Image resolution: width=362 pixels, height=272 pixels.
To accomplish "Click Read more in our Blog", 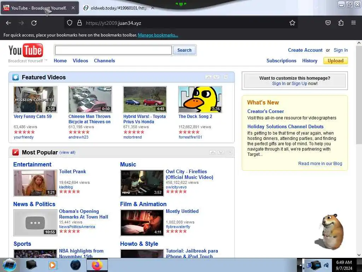I will (320, 164).
